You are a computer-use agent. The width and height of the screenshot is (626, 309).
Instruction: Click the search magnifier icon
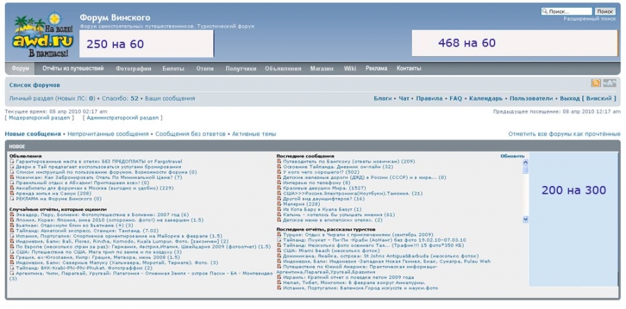545,12
